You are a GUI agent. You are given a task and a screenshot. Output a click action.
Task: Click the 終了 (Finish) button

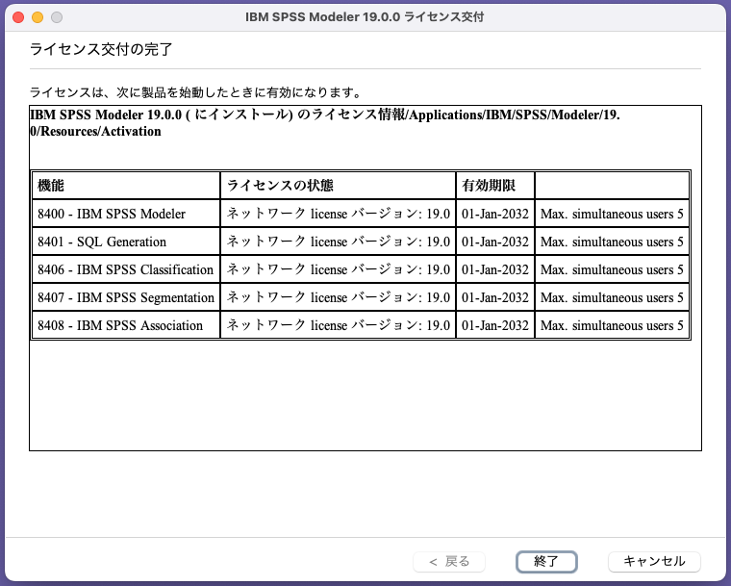pyautogui.click(x=546, y=561)
